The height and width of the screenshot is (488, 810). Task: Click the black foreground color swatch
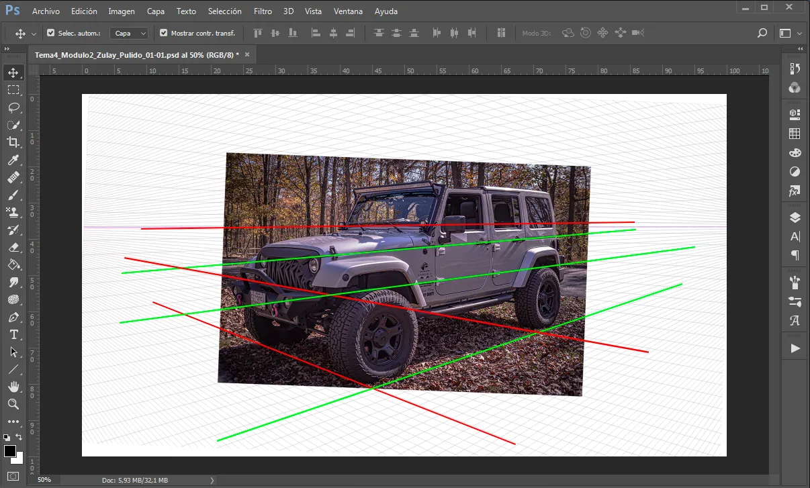tap(9, 450)
